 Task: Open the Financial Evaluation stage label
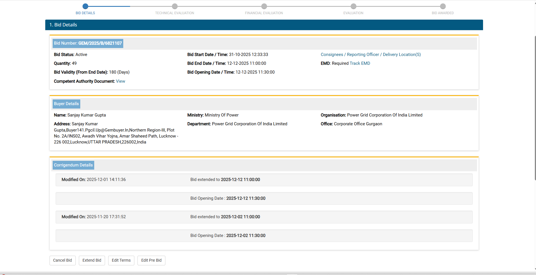click(264, 13)
